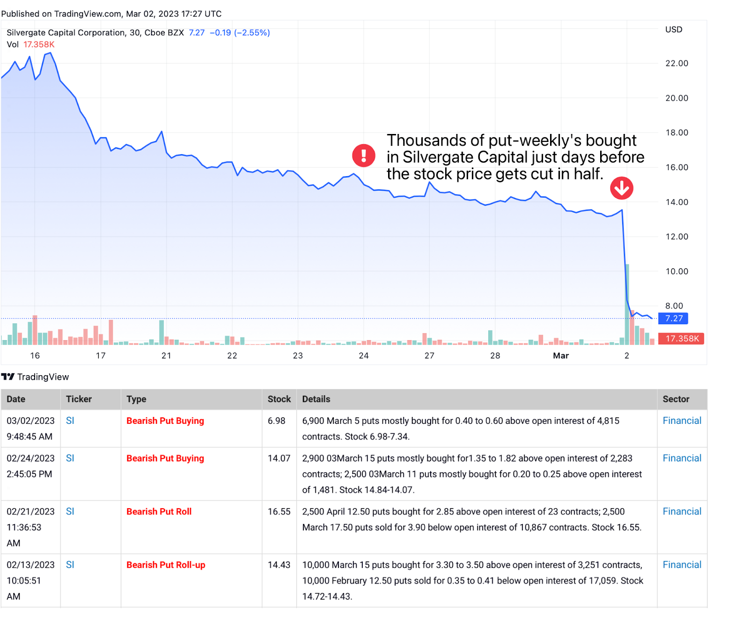The width and height of the screenshot is (749, 623).
Task: Follow the Financial sector link in the 02/24/2023 row
Action: (x=682, y=458)
